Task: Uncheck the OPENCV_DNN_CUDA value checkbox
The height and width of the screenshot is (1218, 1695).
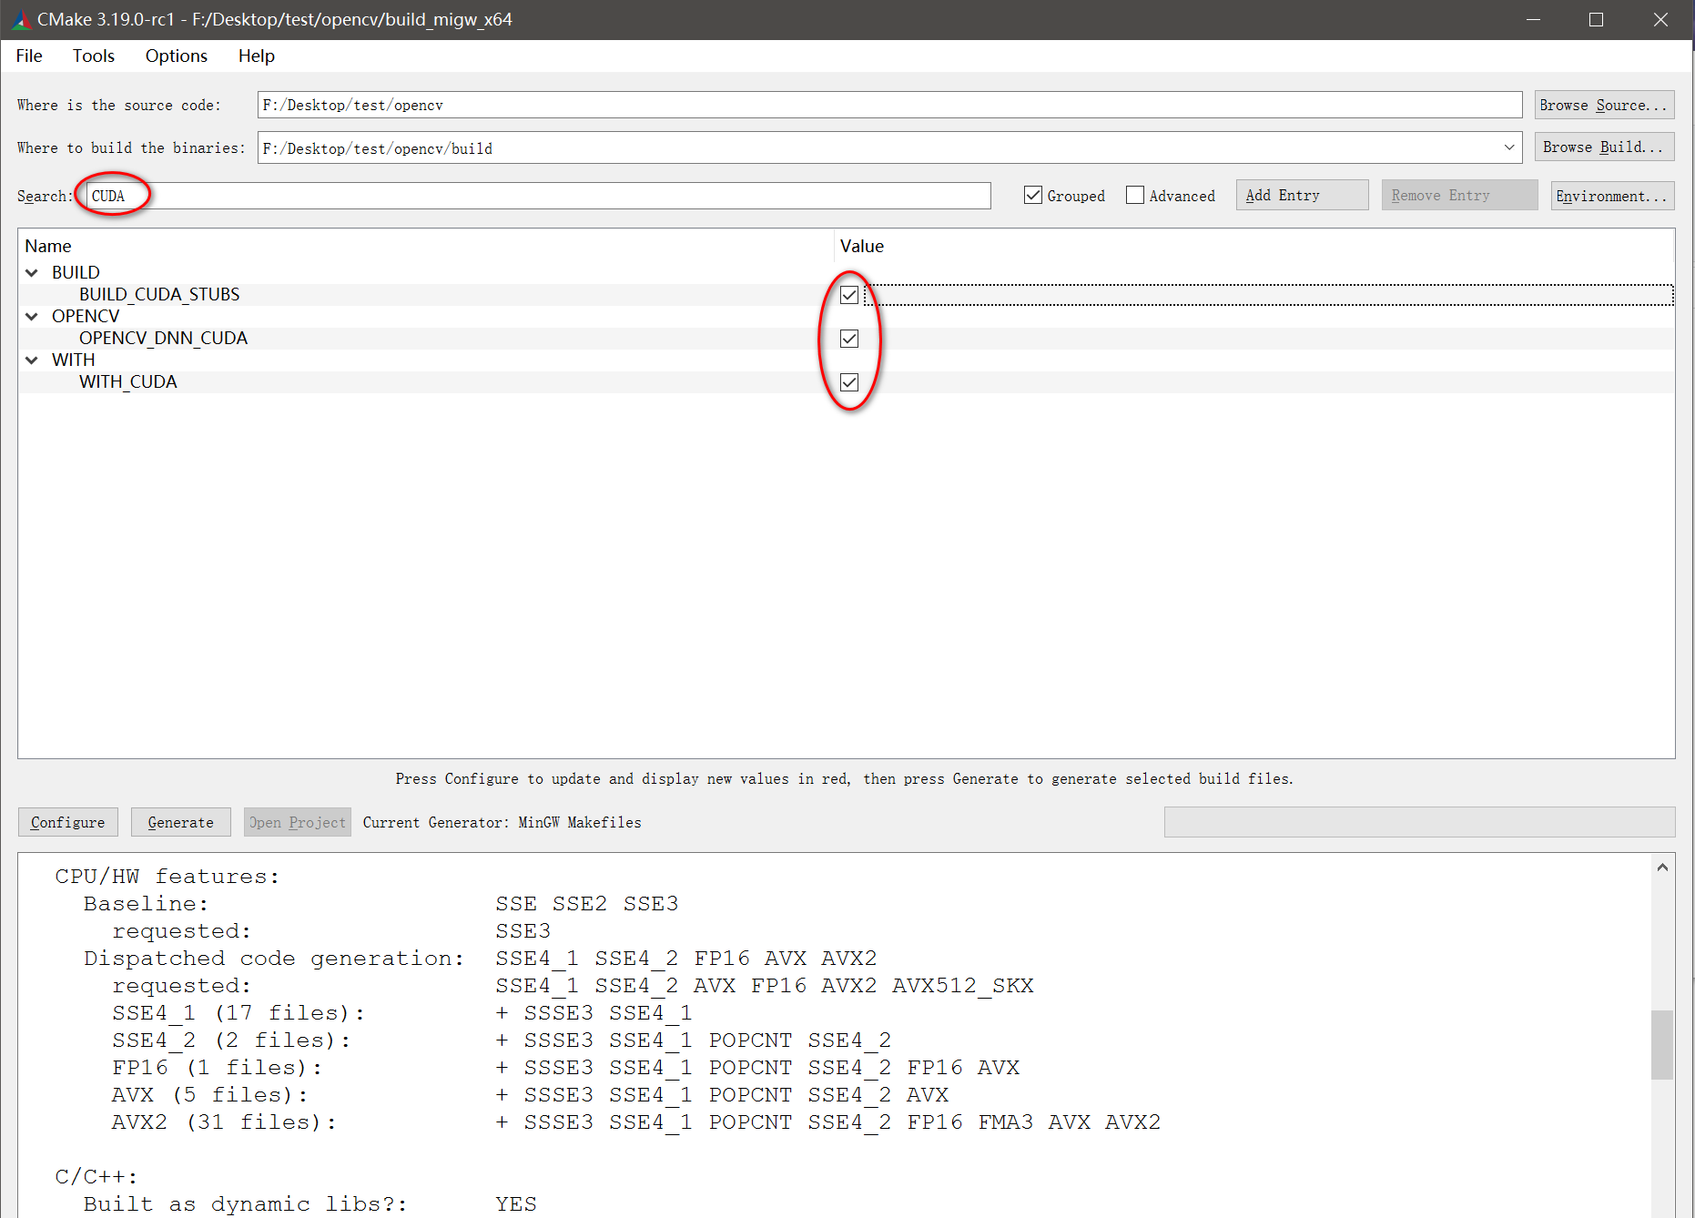Action: (849, 339)
